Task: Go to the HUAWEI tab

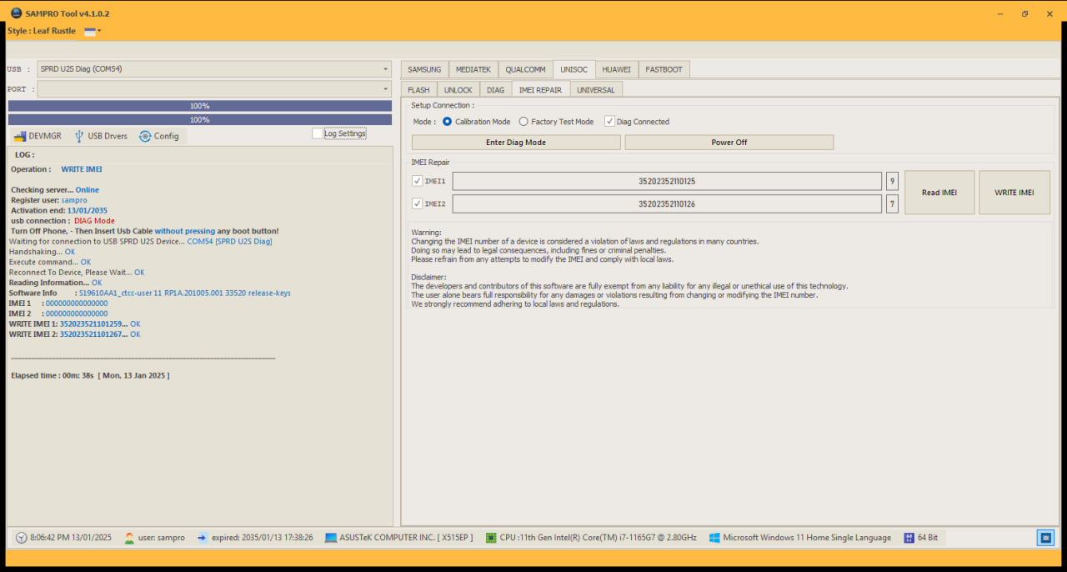Action: tap(617, 69)
